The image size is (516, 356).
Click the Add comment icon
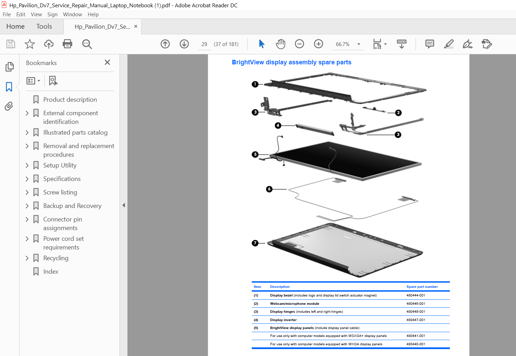pyautogui.click(x=430, y=44)
